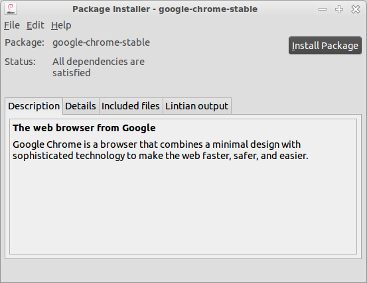Show the Included files tab
Image resolution: width=367 pixels, height=283 pixels.
[x=131, y=106]
